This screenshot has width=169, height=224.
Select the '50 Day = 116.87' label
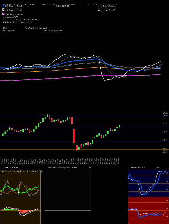pos(14,10)
